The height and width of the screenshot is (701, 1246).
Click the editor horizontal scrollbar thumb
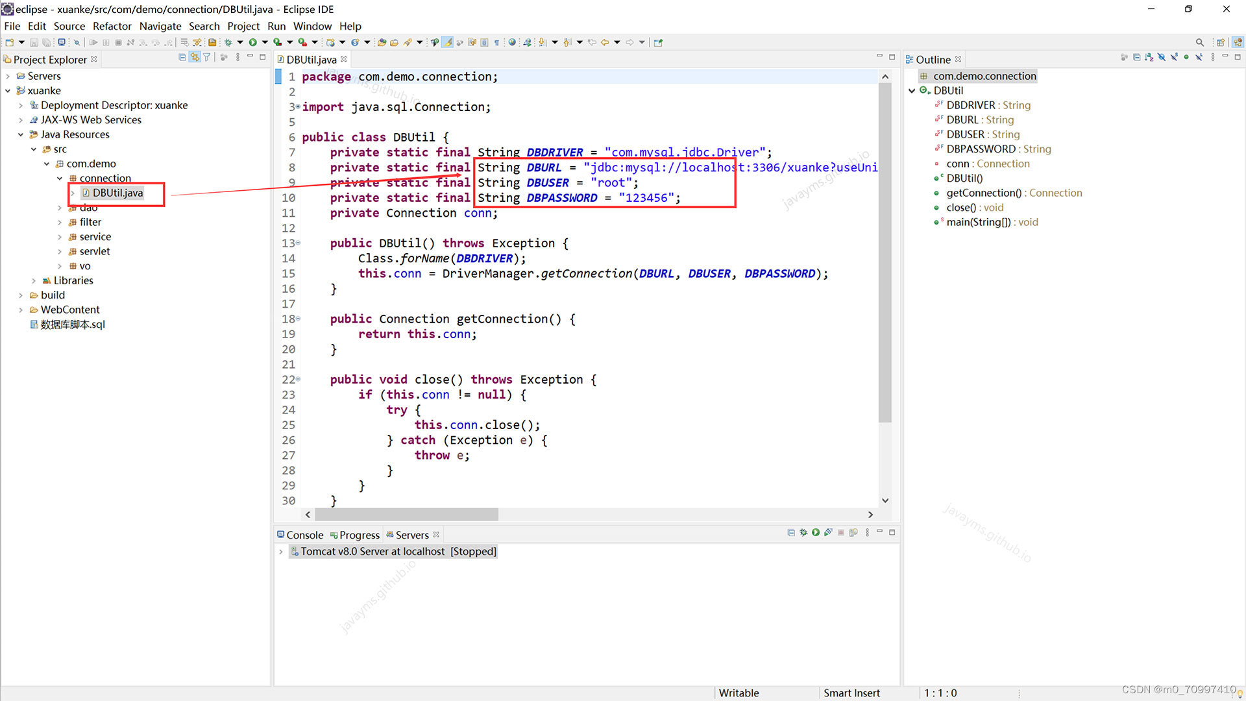407,515
